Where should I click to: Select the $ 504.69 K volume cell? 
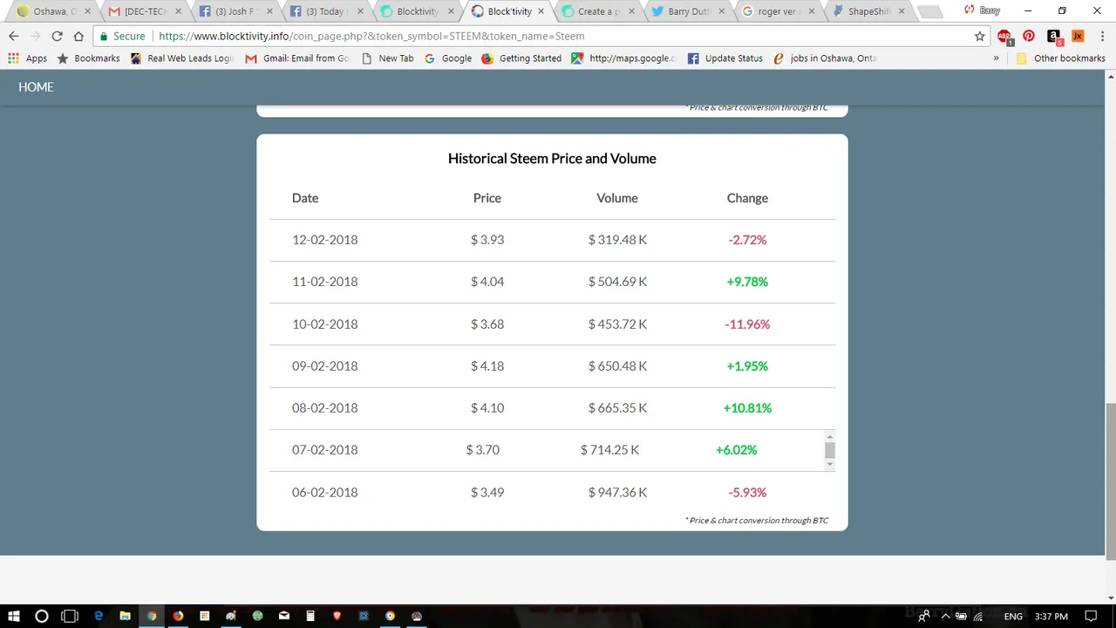(x=617, y=282)
